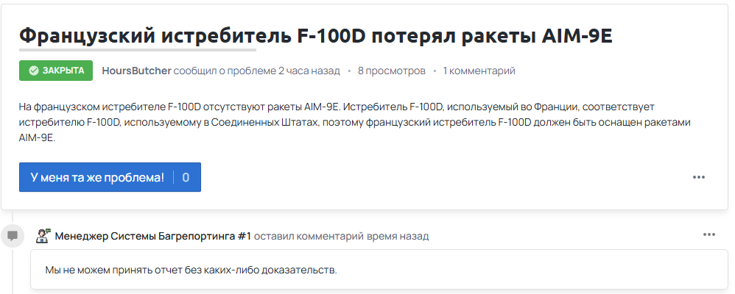Click the "2 часа назад" timestamp
Screen dimensions: 735x294
coord(309,71)
